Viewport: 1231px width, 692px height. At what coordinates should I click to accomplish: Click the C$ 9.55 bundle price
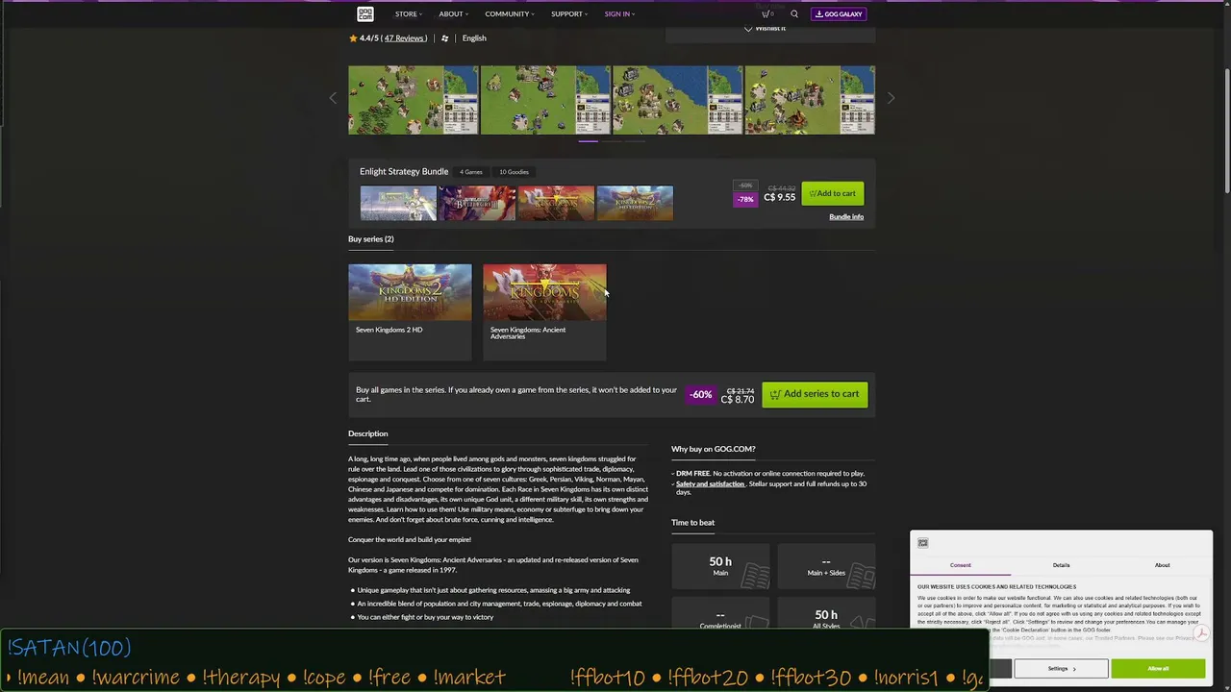coord(780,198)
